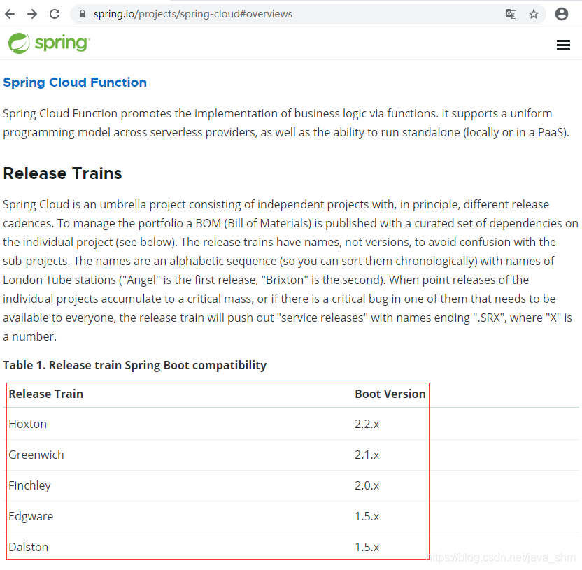The width and height of the screenshot is (582, 570).
Task: Select the 2.0.x boot version
Action: pos(367,485)
